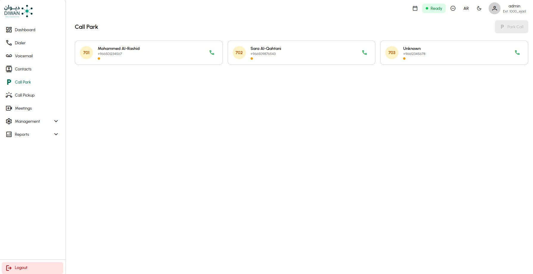Click the Contacts card icon
This screenshot has height=274, width=533.
tap(9, 69)
